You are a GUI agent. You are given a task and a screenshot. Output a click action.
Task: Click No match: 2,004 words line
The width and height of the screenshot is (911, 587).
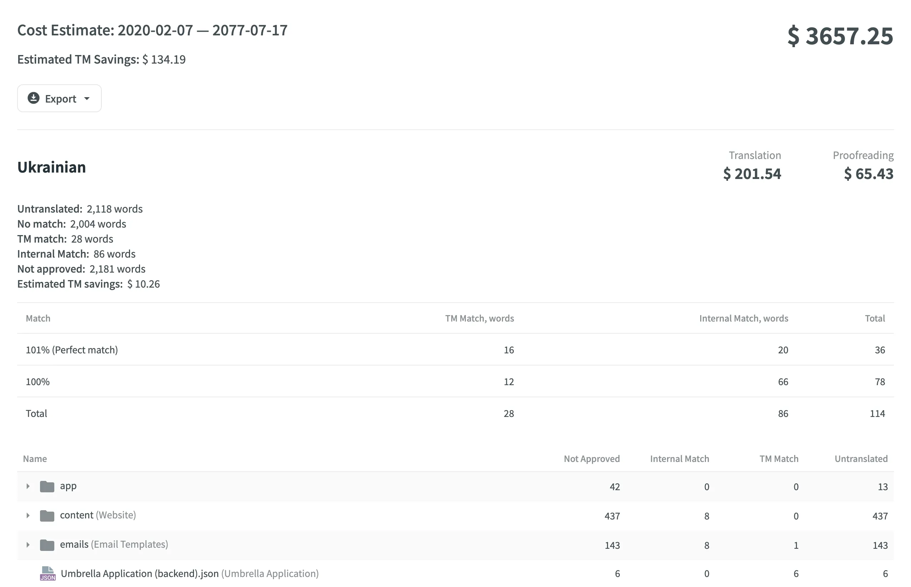point(72,224)
